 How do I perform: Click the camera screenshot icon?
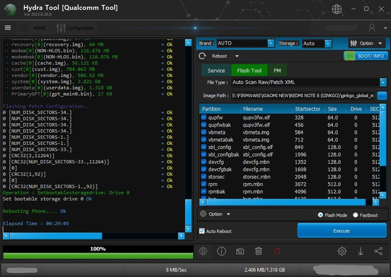pos(240,251)
